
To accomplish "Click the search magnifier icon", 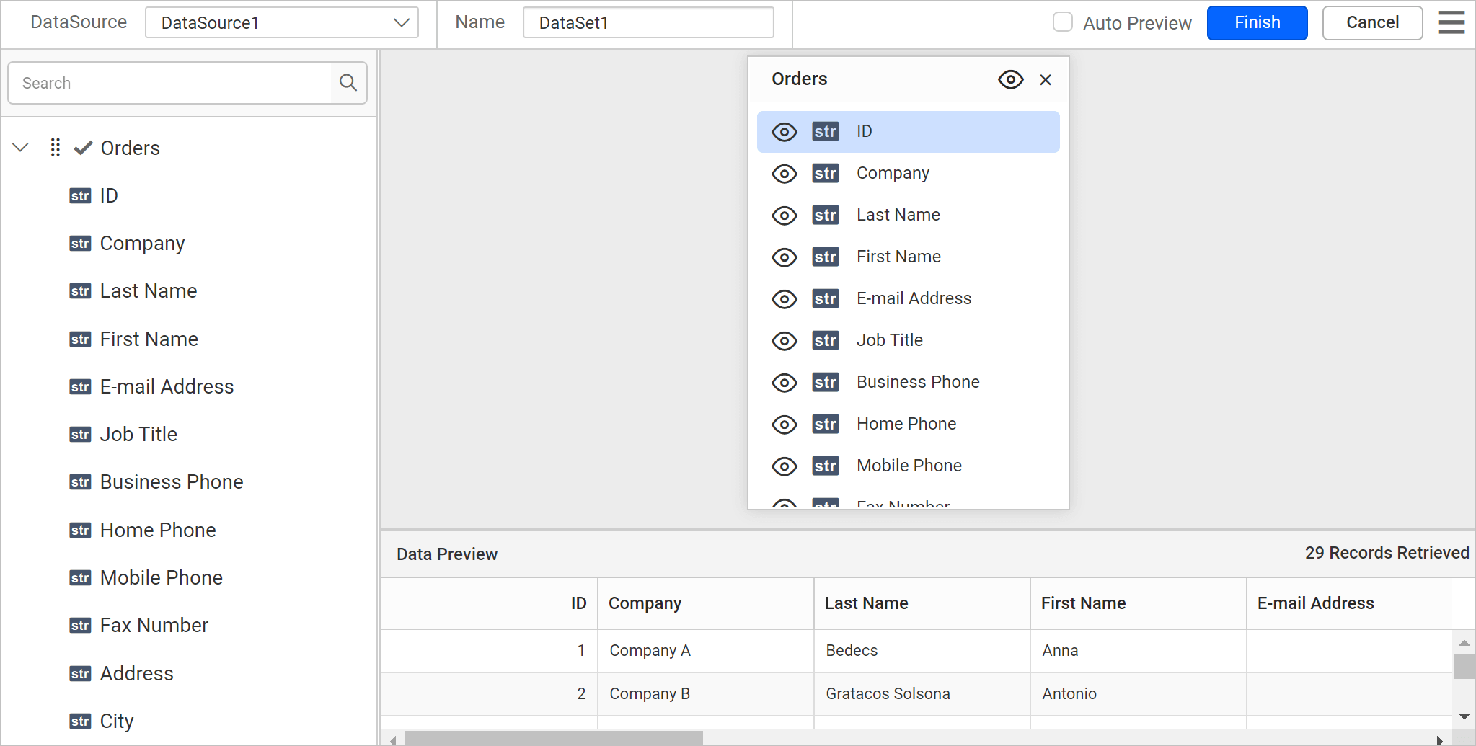I will click(x=348, y=83).
